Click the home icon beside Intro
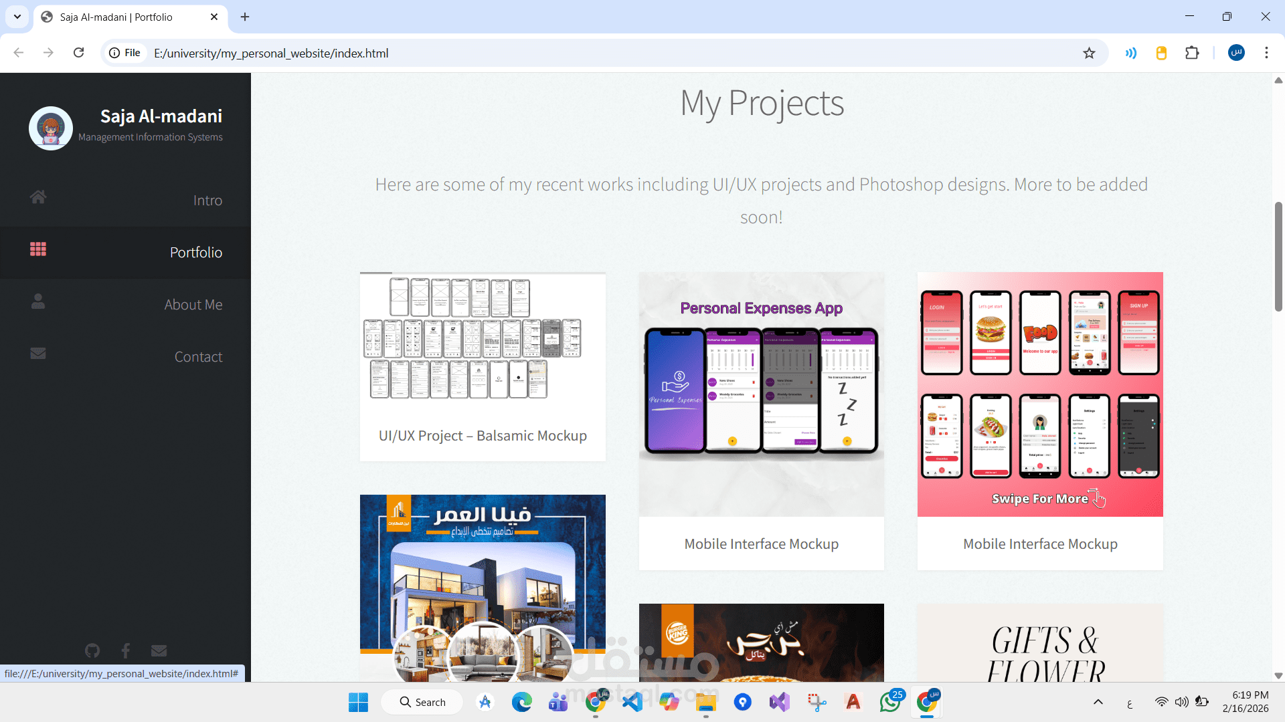 [38, 197]
